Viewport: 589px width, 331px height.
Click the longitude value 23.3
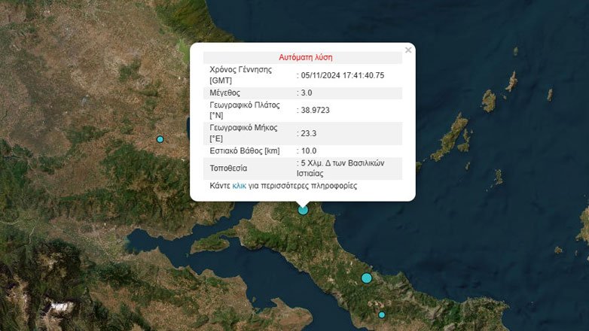308,133
